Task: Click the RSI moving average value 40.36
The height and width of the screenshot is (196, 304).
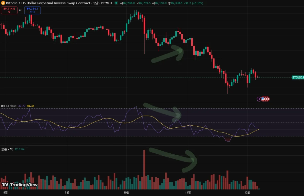Action: (x=30, y=106)
